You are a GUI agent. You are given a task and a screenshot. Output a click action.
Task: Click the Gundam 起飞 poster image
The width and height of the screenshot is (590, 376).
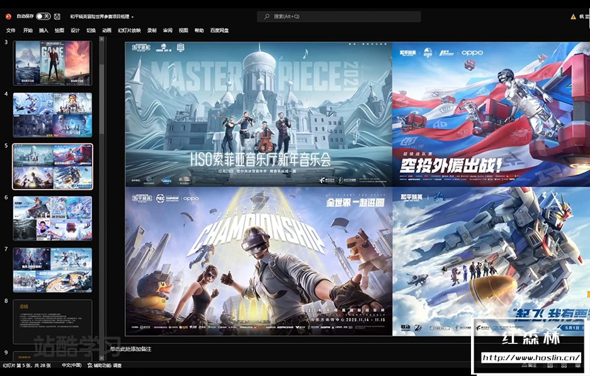tap(491, 261)
